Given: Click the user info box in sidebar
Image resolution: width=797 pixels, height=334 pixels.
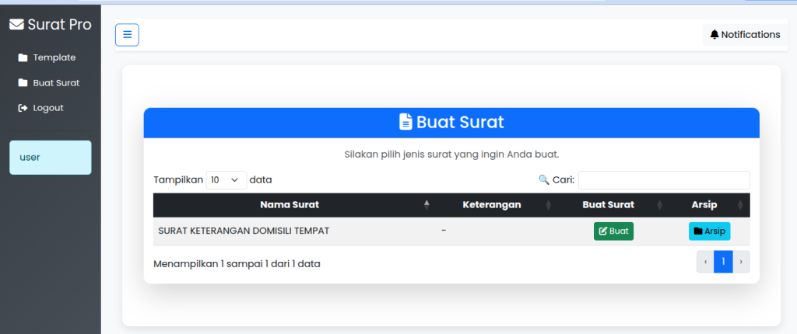Looking at the screenshot, I should point(50,158).
